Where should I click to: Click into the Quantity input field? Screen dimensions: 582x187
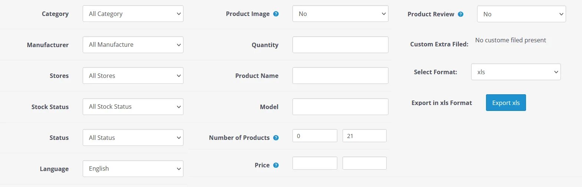point(340,45)
